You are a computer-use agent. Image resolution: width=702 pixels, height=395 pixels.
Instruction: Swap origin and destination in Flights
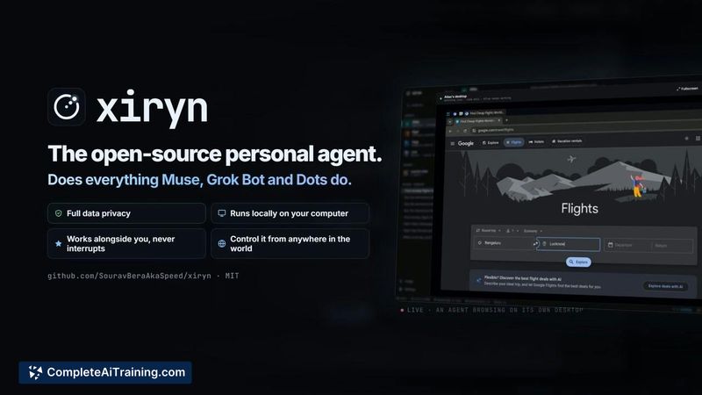pos(535,244)
